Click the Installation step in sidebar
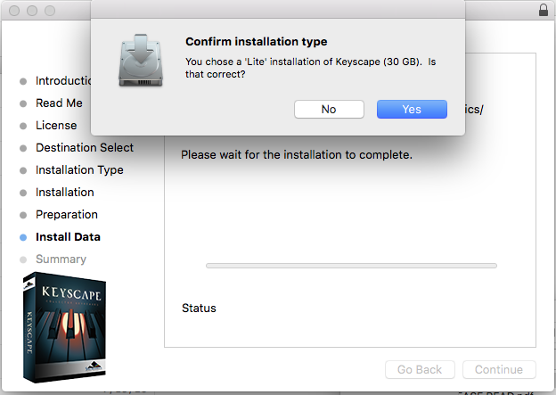556x395 pixels. (x=64, y=192)
